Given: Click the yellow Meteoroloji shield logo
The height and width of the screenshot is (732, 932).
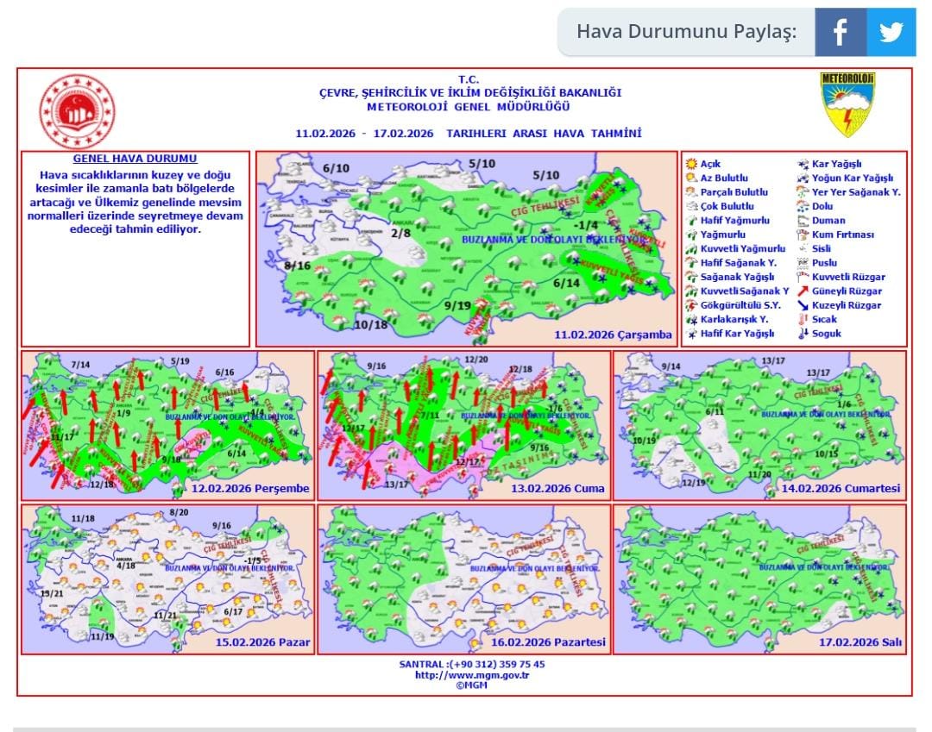Looking at the screenshot, I should pos(847,105).
